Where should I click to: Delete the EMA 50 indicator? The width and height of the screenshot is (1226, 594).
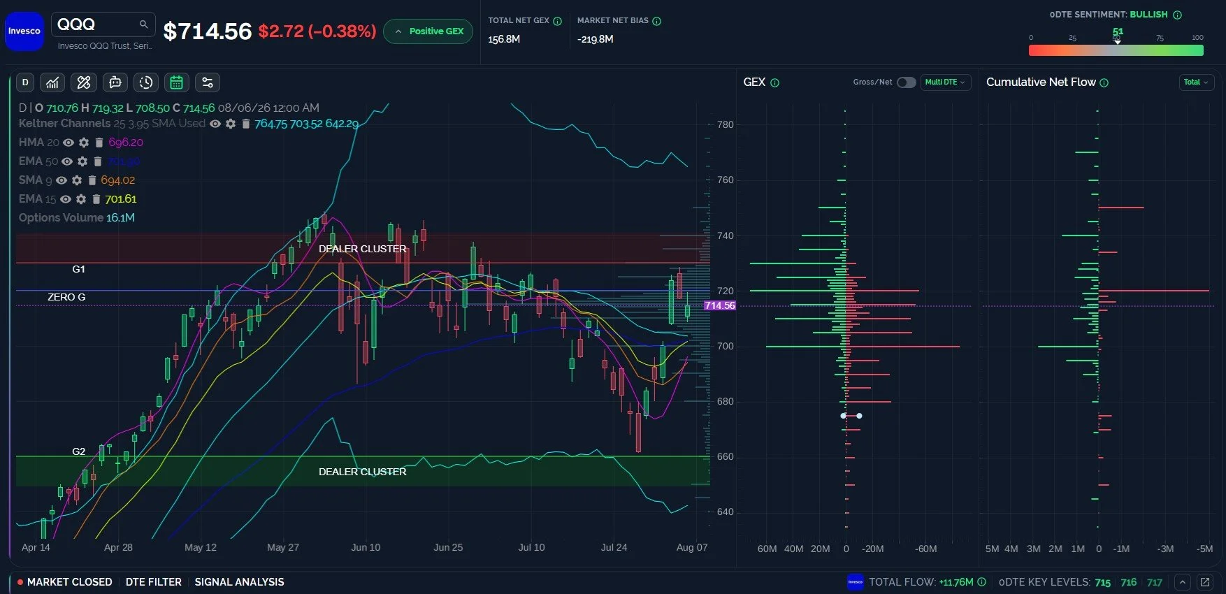tap(98, 161)
